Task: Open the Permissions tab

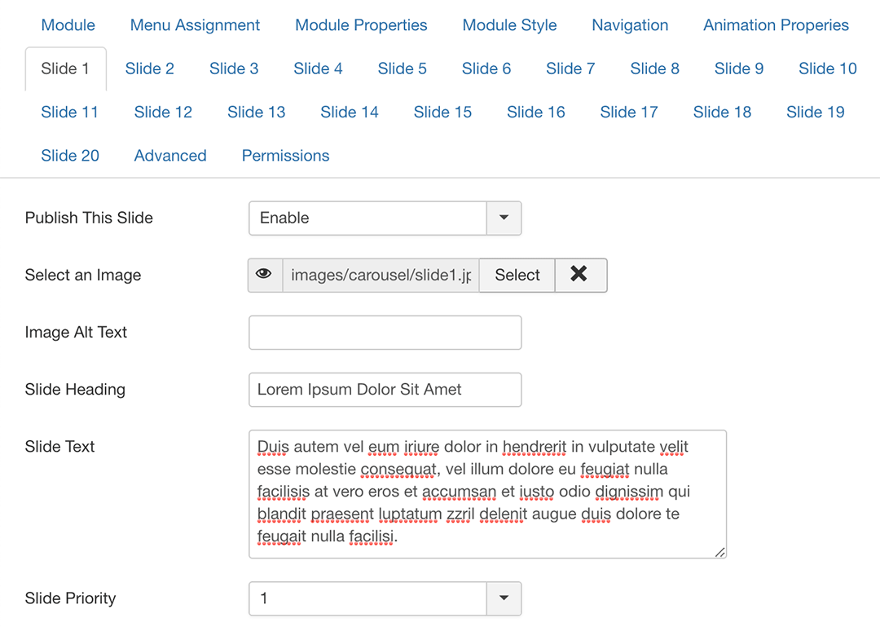Action: click(285, 156)
